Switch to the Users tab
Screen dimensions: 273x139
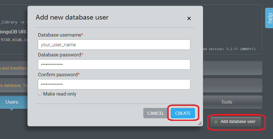(x=12, y=102)
